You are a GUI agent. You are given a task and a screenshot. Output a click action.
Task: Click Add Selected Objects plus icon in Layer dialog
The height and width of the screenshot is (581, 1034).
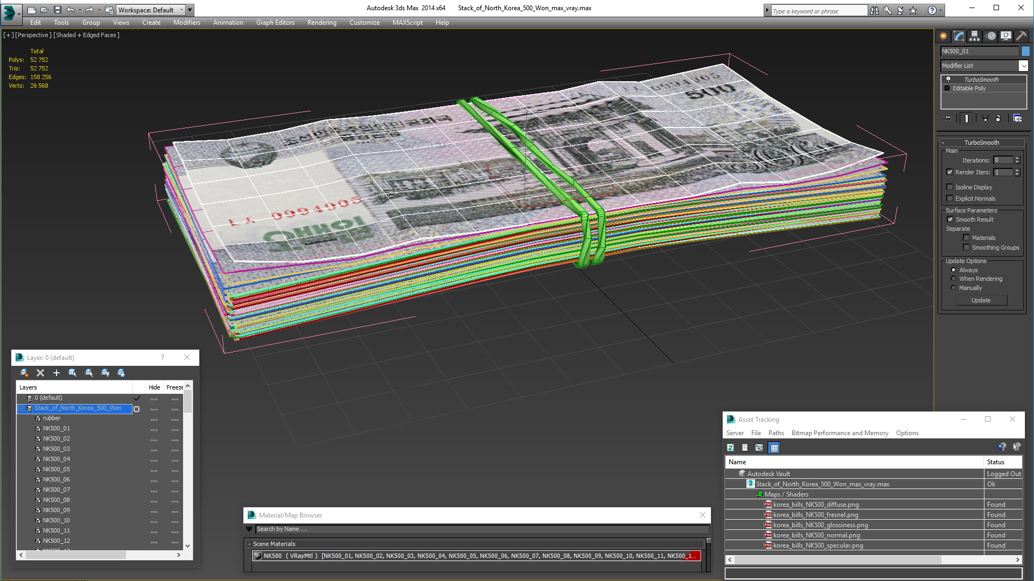(x=57, y=373)
